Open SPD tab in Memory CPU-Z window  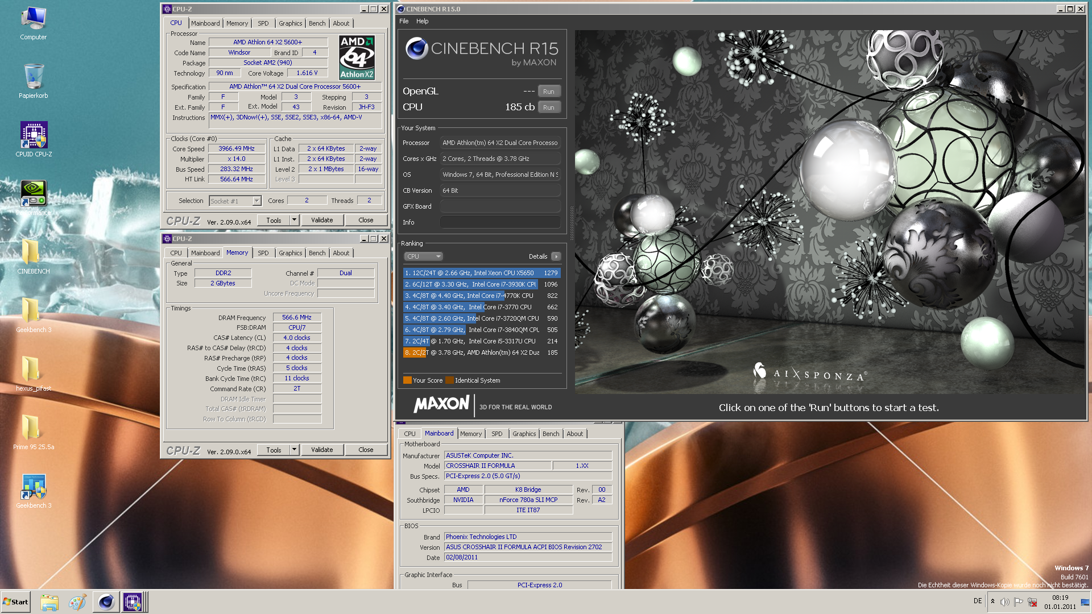pyautogui.click(x=263, y=253)
